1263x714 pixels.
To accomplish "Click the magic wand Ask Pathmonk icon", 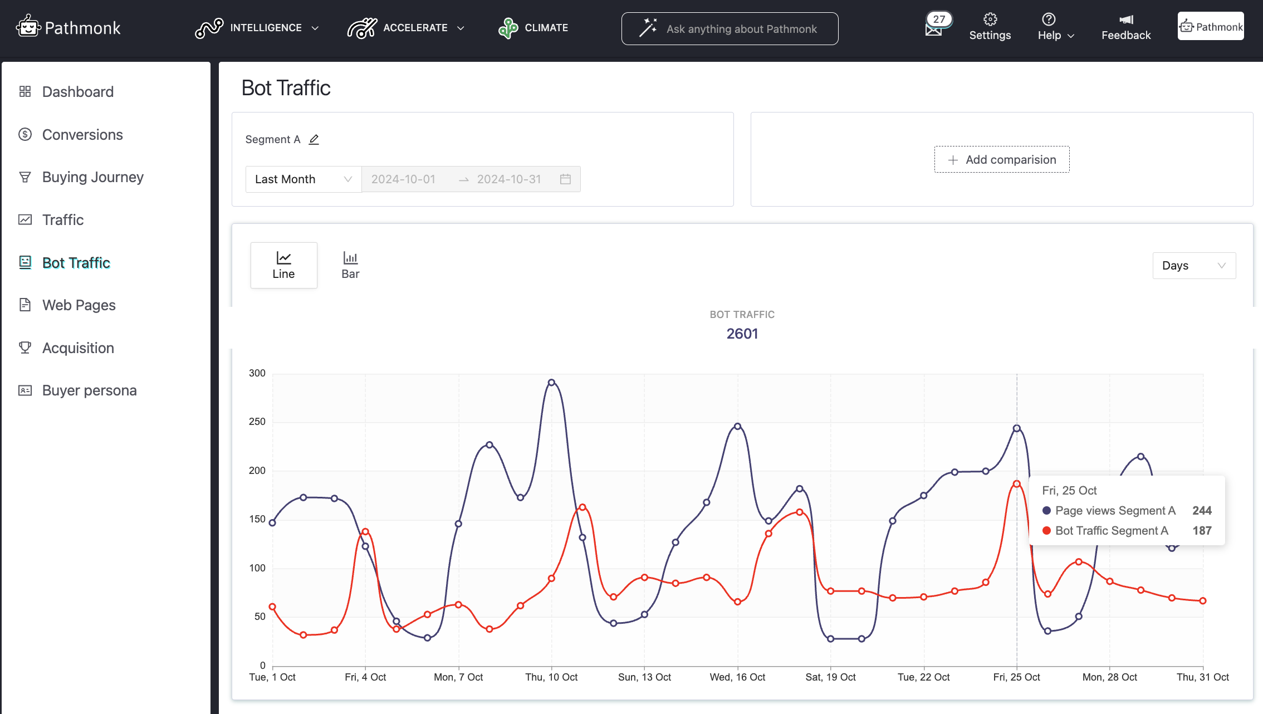I will point(648,28).
